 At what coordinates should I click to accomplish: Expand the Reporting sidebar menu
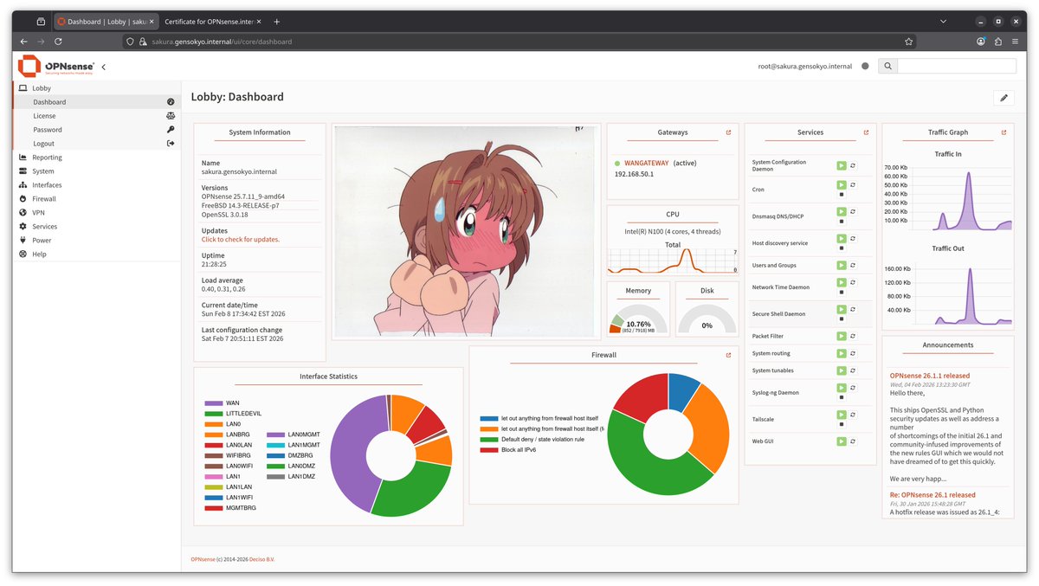(x=95, y=158)
